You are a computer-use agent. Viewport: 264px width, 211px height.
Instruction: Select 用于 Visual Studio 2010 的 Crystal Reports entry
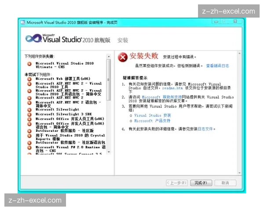70,137
